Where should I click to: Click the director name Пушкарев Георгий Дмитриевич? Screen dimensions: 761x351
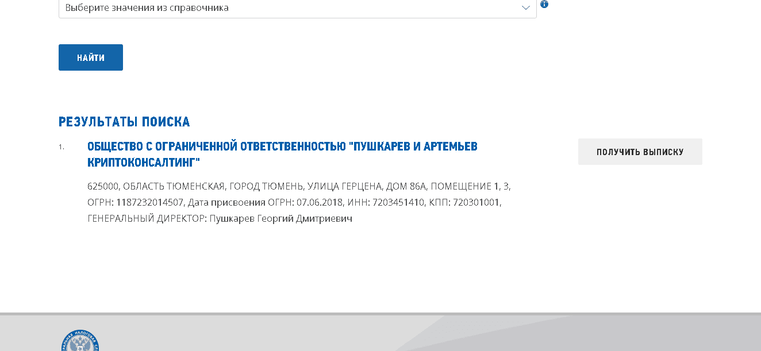pos(283,218)
